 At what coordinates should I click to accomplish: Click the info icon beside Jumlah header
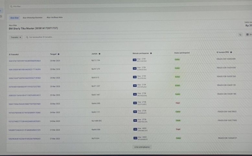[x=99, y=54]
